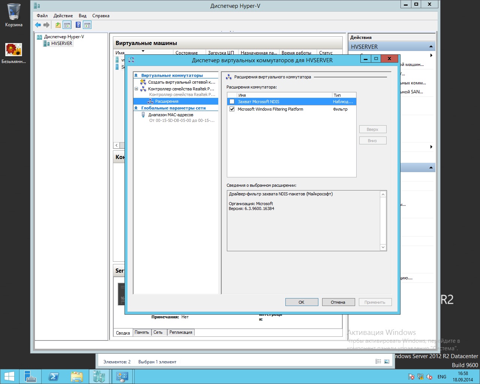Click the Применить button
480x384 pixels.
tap(375, 302)
